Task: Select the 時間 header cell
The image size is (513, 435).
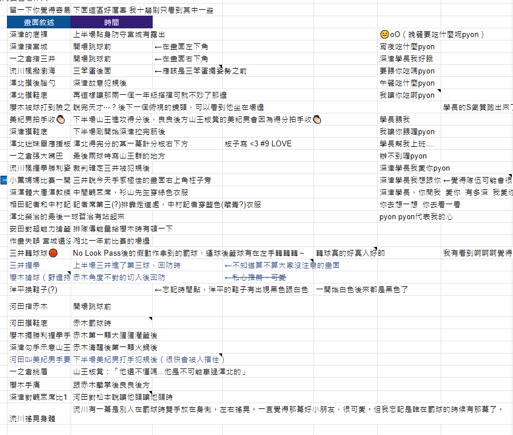Action: [112, 22]
